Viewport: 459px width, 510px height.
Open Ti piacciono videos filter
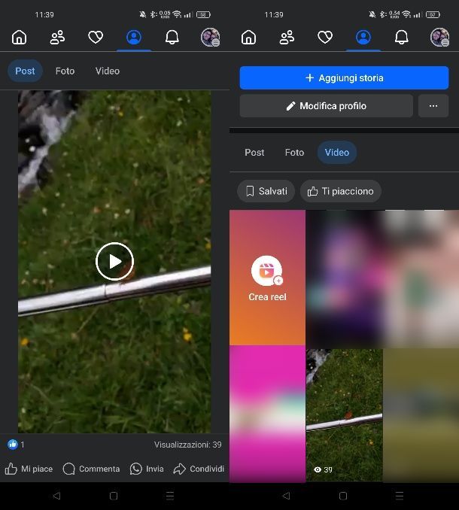pos(341,191)
